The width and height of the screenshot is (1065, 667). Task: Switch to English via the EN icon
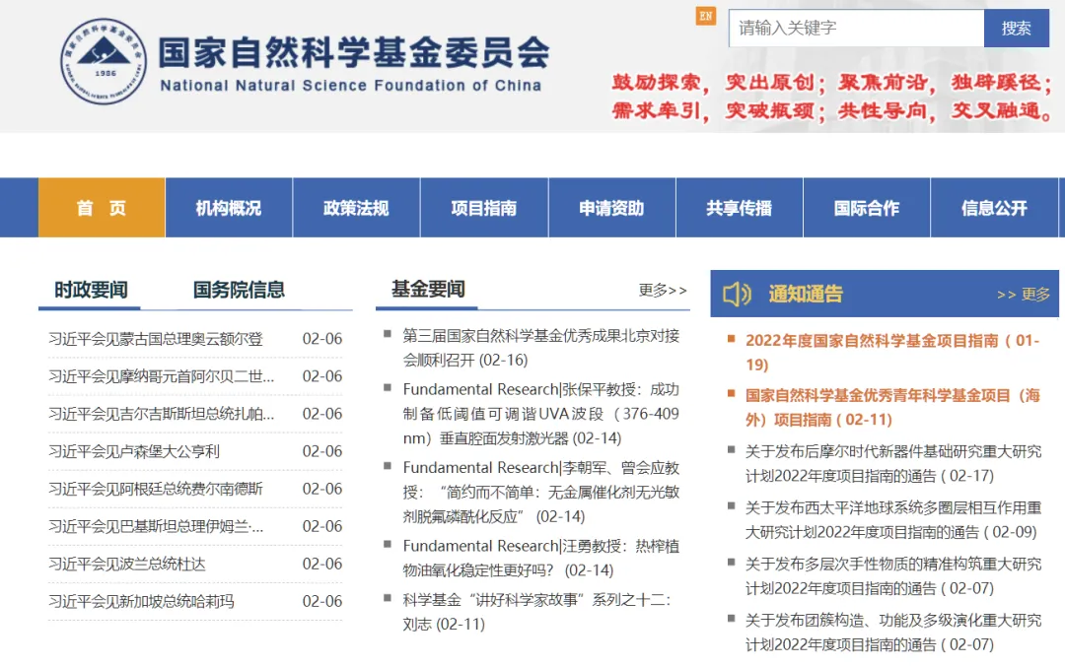[x=706, y=16]
